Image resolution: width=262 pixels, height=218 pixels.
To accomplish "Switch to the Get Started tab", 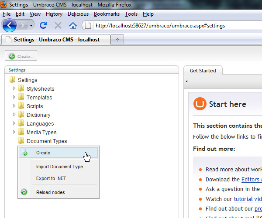I will coord(203,71).
